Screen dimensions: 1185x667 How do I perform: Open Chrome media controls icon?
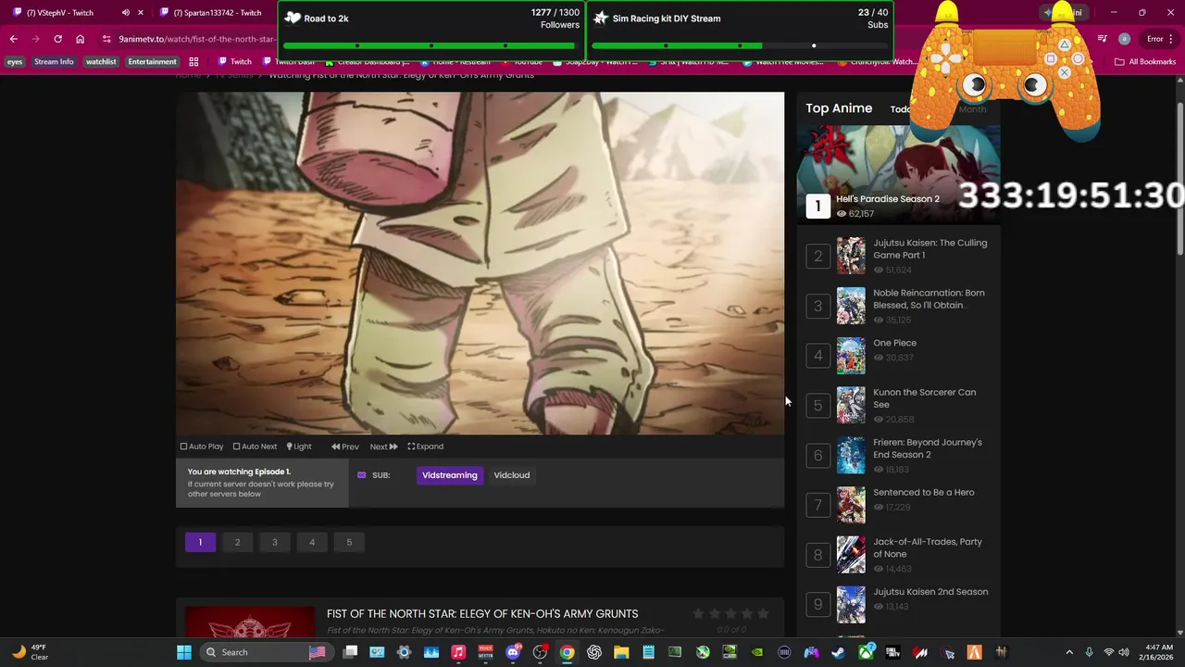pyautogui.click(x=1102, y=39)
